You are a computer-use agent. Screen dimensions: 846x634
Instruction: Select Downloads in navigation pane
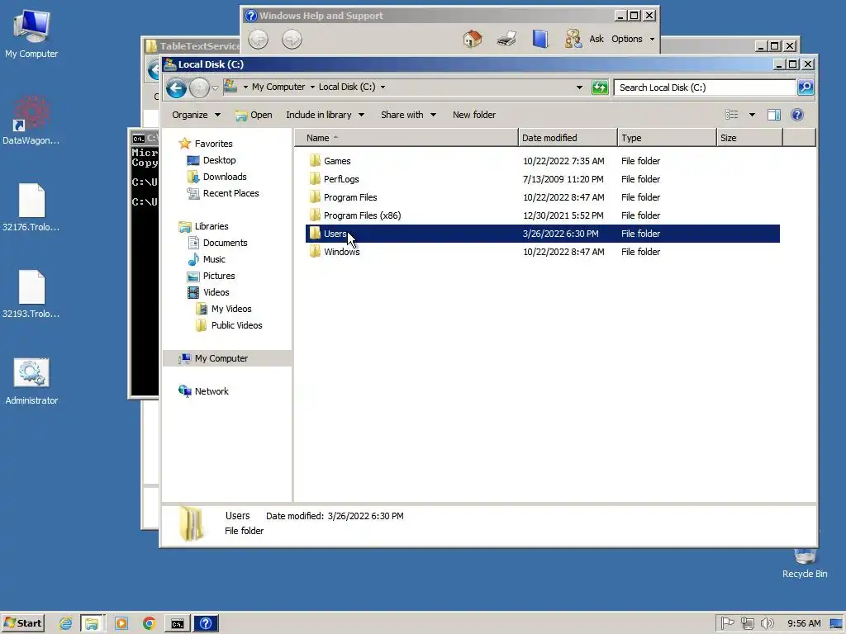225,177
